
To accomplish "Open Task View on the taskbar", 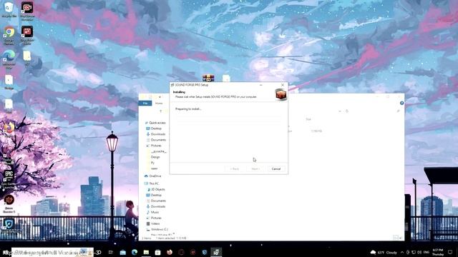I will click(x=111, y=252).
